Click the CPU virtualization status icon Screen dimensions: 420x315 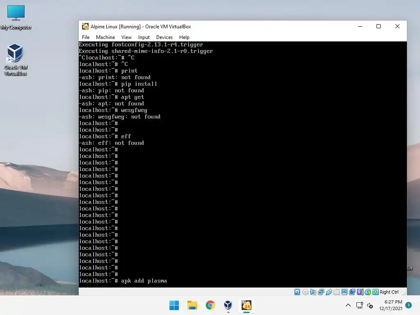[x=360, y=292]
